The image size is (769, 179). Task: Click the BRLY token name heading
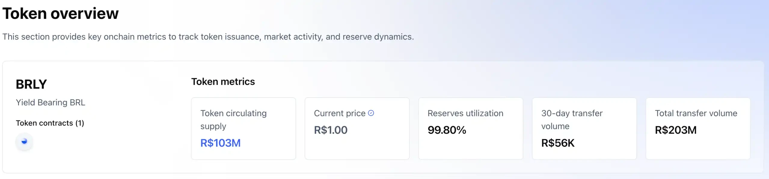point(31,84)
